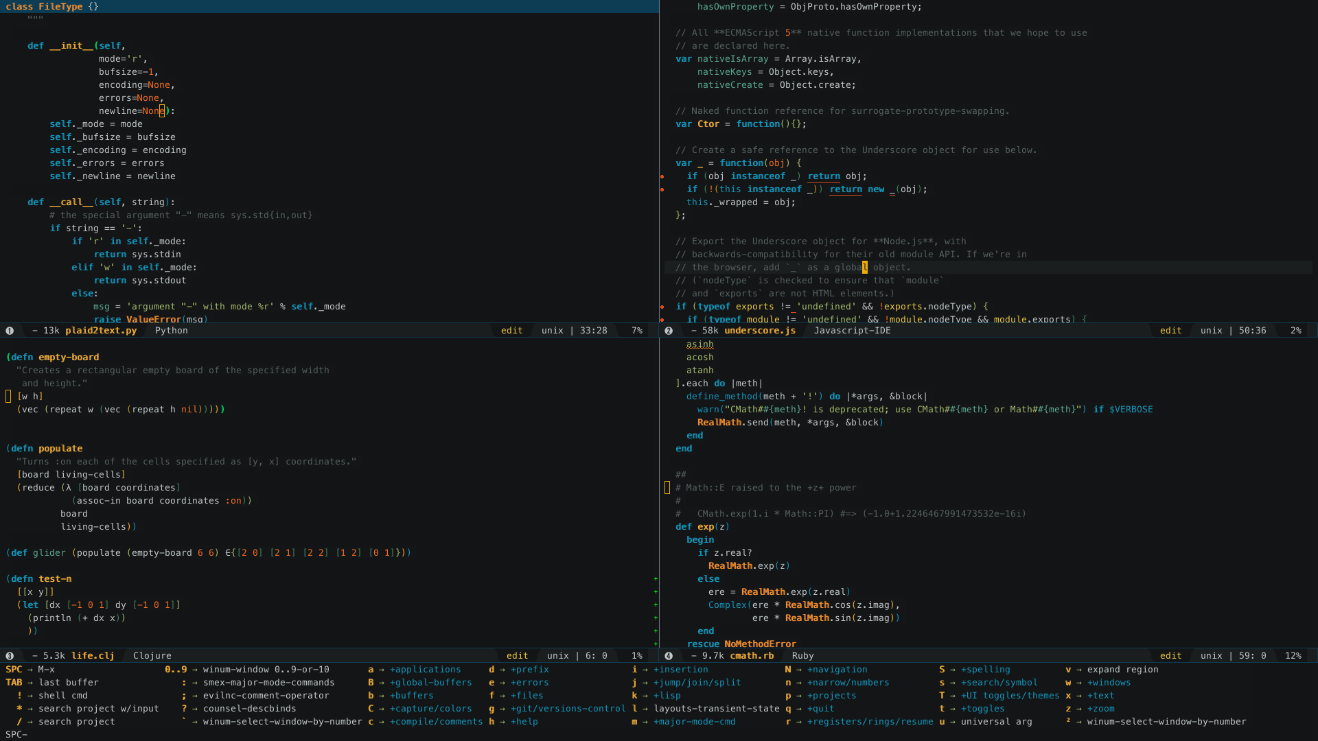Click window number 3 icon in life.clj modeline
1318x741 pixels.
[x=10, y=656]
